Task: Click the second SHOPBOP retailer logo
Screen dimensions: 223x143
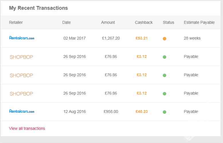Action: coord(21,75)
